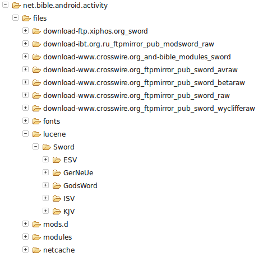Click the folder icon beside netcache
This screenshot has width=272, height=257.
click(36, 250)
